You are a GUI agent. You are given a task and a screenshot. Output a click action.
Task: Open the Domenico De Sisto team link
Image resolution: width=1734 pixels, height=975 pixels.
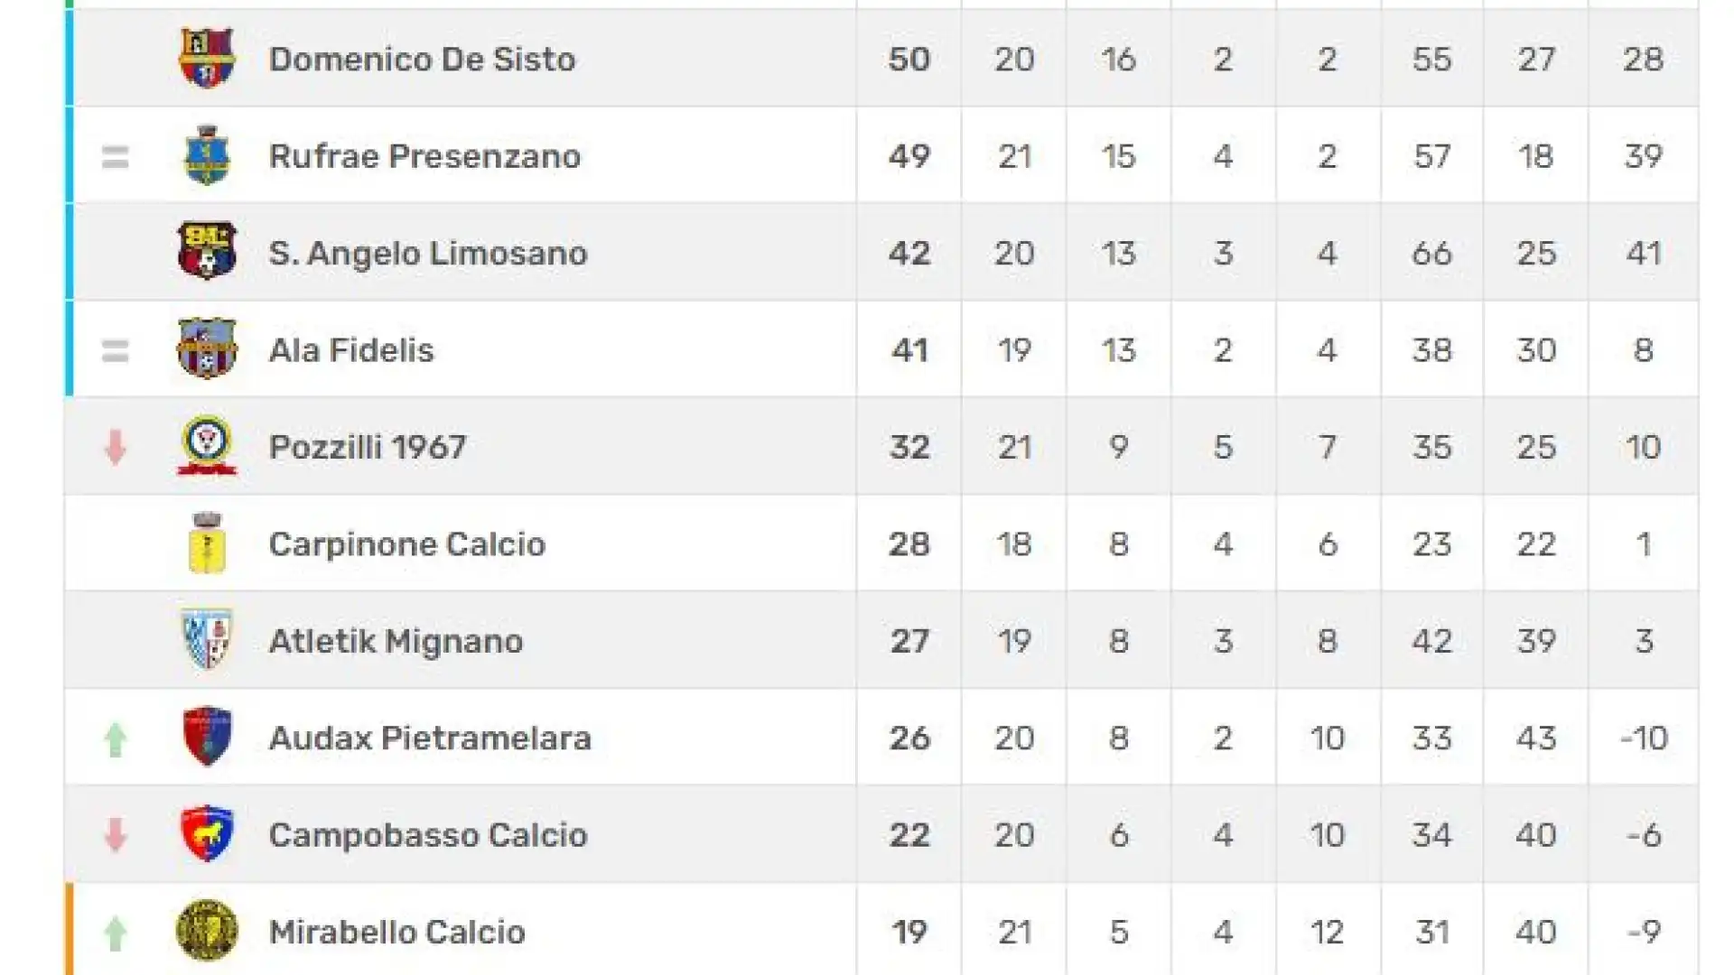tap(422, 60)
